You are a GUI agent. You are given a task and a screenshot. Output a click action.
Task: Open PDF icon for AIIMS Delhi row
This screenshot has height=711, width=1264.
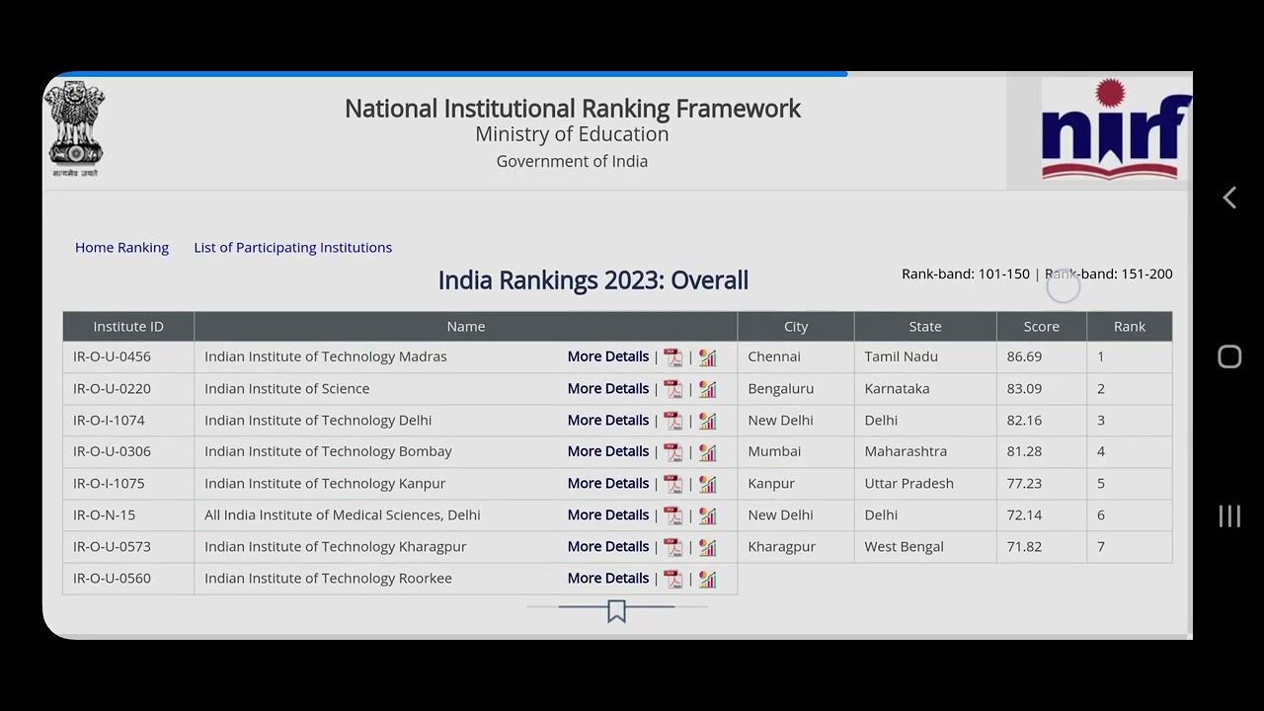pyautogui.click(x=672, y=515)
